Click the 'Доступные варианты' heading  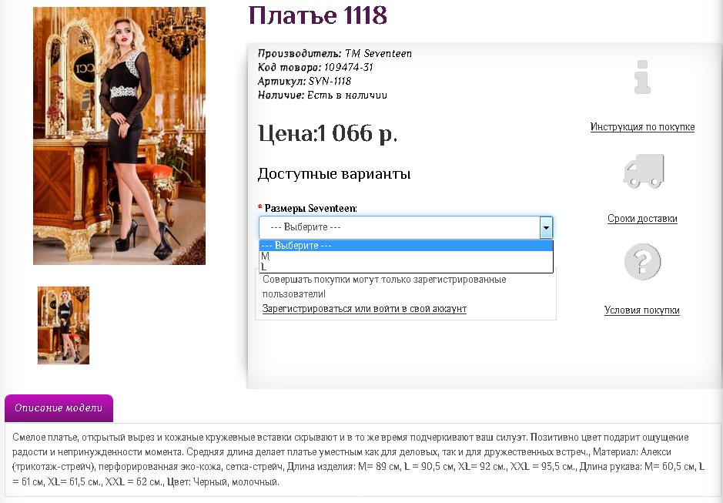click(x=334, y=174)
